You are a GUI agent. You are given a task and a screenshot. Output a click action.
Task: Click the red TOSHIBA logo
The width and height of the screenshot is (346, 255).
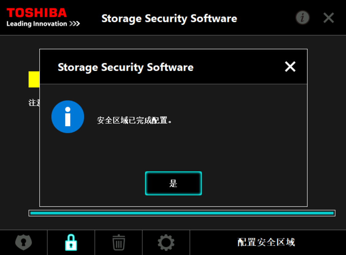(37, 13)
